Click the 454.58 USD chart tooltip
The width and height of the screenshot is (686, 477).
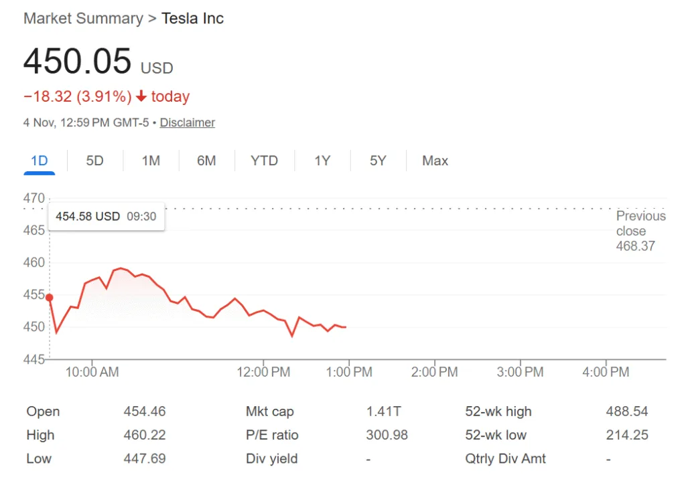click(107, 216)
